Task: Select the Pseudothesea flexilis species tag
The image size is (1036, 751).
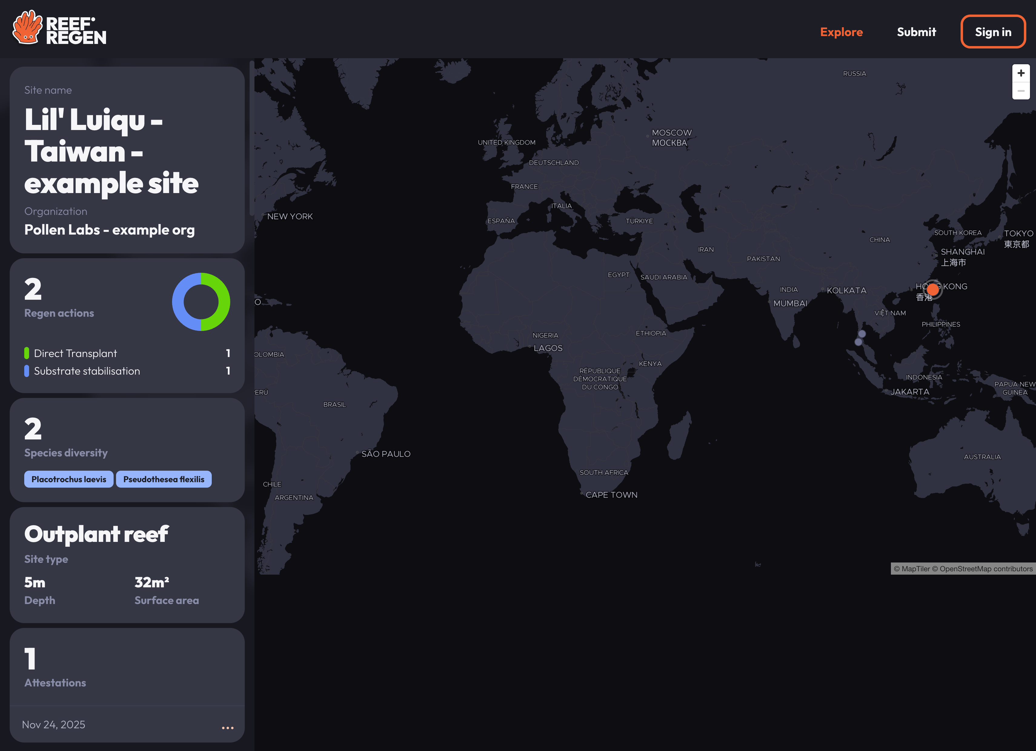Action: coord(164,479)
